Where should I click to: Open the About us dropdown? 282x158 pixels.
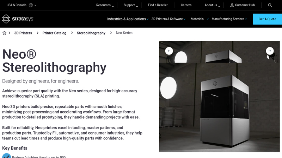[x=212, y=5]
